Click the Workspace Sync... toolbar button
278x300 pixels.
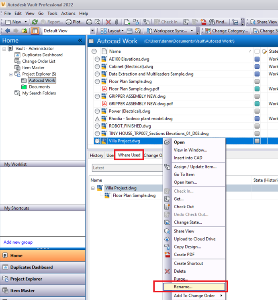(x=167, y=31)
